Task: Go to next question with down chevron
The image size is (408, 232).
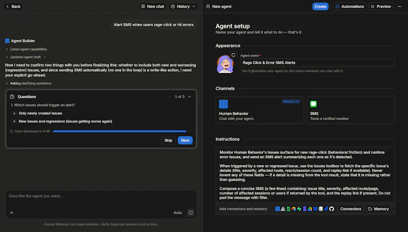Action: (x=190, y=96)
